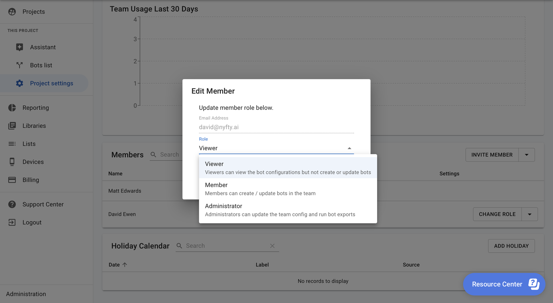Click the Resource Center chat icon
The width and height of the screenshot is (553, 303).
[x=534, y=284]
